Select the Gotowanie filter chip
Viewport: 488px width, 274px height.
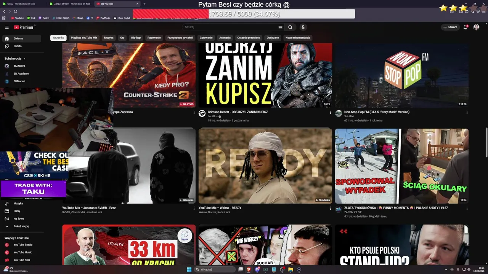pos(206,38)
